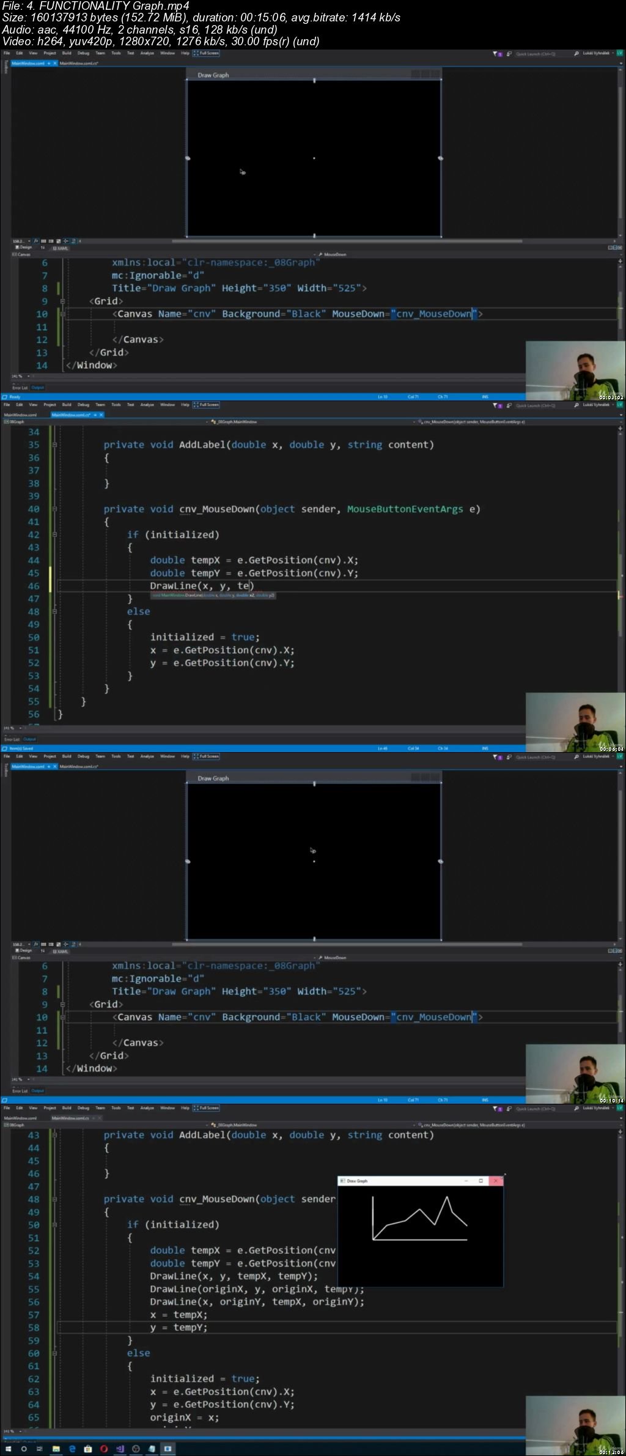This screenshot has height=1456, width=626.
Task: Open Microsoft Store from the taskbar
Action: pyautogui.click(x=88, y=1449)
